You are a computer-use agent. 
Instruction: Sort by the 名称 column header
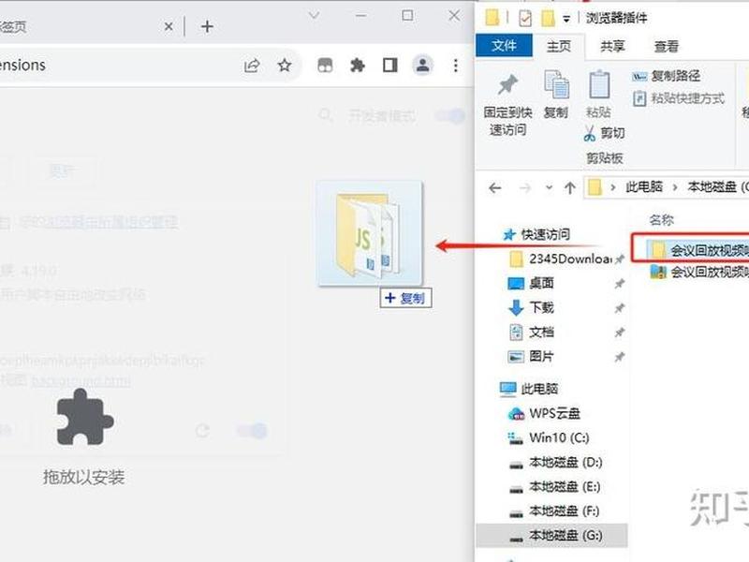tap(662, 220)
